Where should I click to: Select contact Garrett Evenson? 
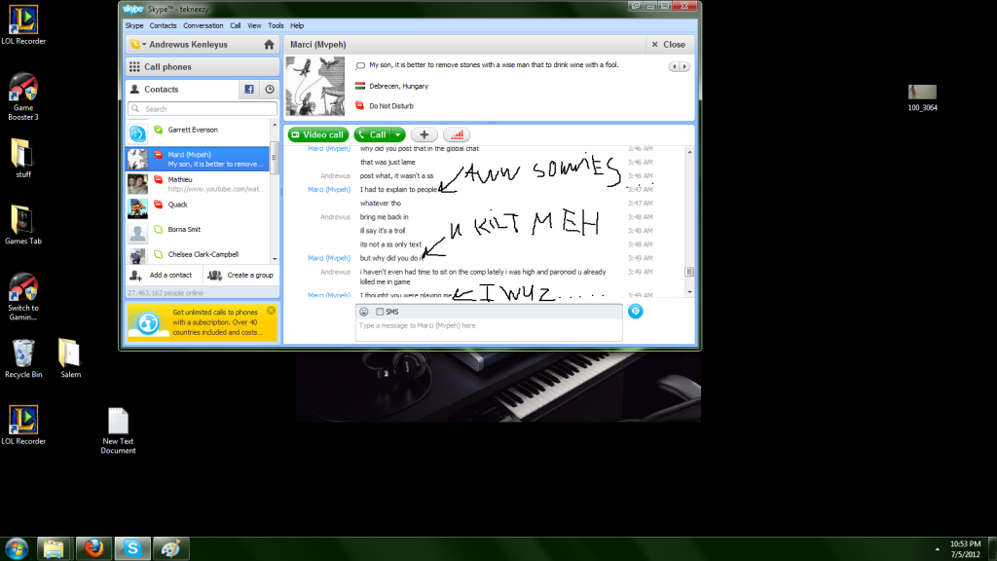pyautogui.click(x=199, y=132)
